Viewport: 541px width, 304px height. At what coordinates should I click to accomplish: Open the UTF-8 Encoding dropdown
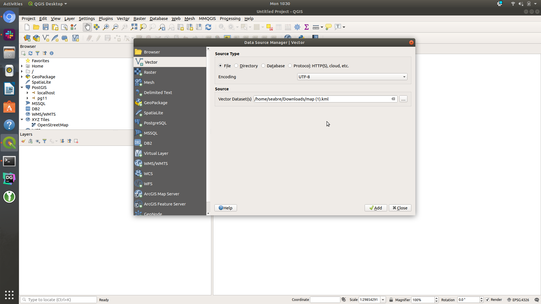coord(352,77)
